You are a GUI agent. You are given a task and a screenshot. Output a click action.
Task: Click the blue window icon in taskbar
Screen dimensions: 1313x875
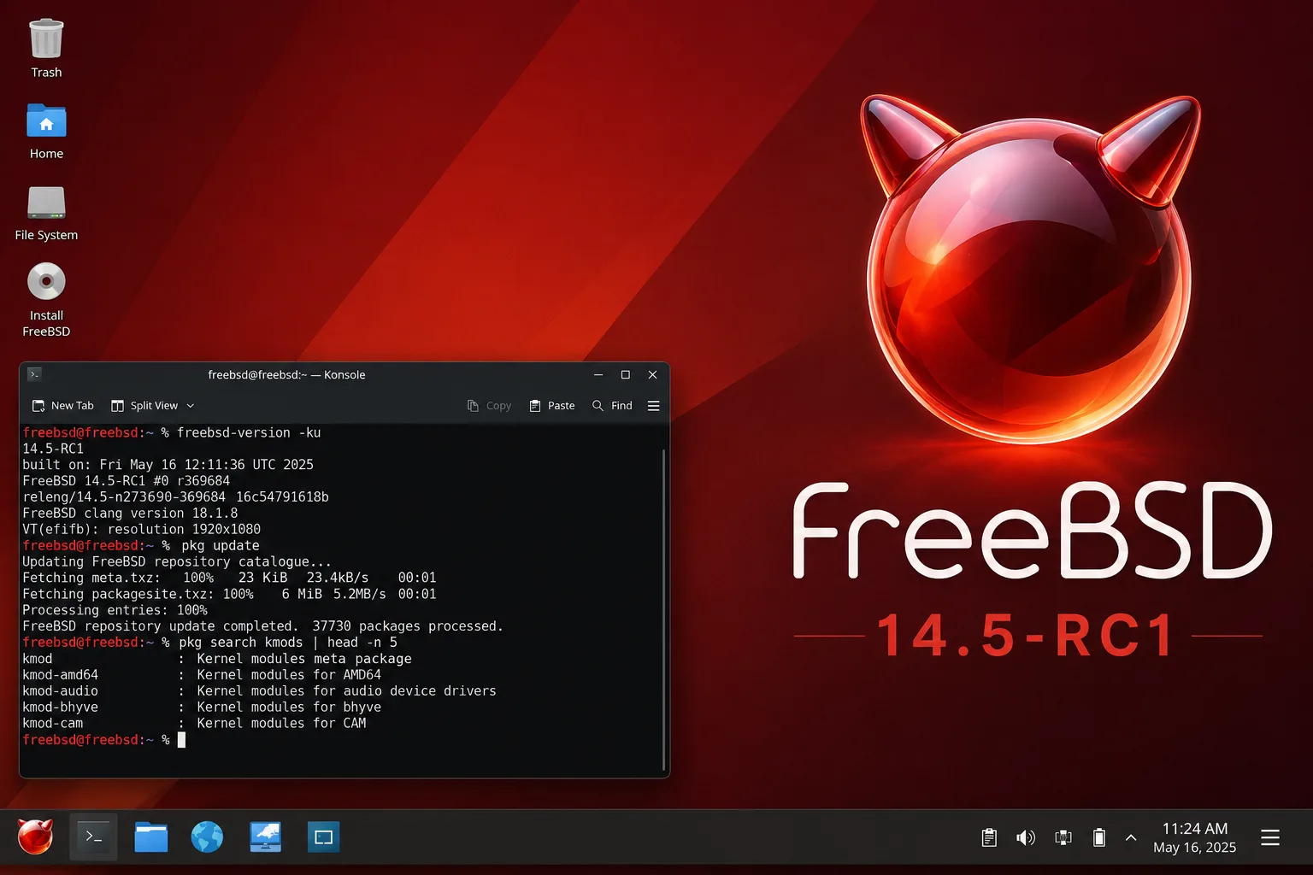pyautogui.click(x=324, y=837)
